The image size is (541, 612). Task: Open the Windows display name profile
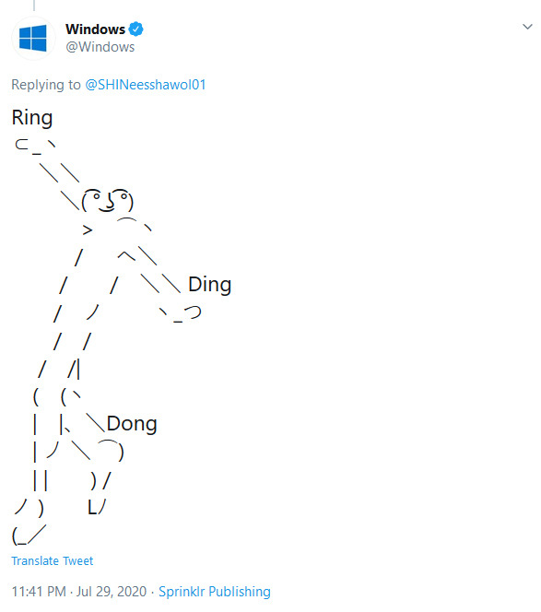coord(95,29)
